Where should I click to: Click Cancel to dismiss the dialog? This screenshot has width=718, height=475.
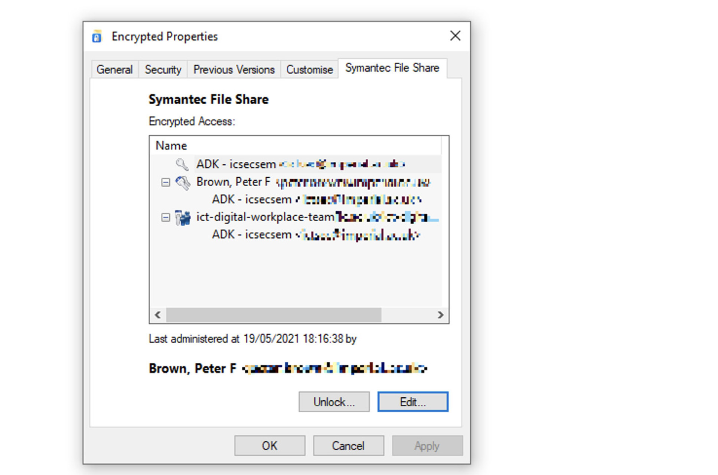click(348, 446)
